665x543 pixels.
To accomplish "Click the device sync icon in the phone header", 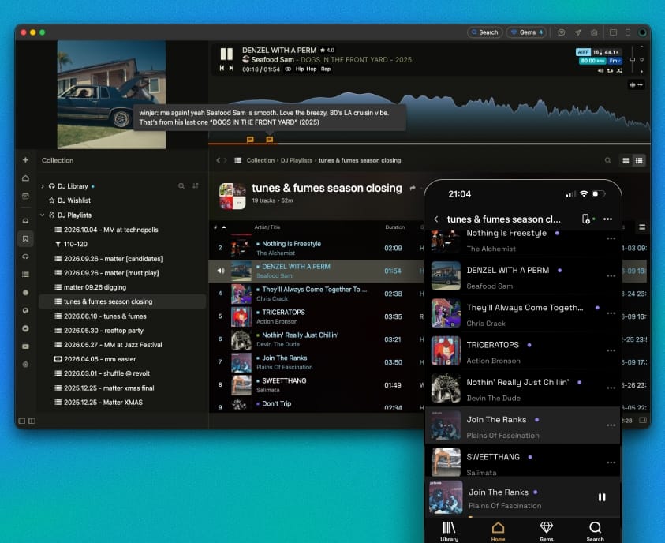I will point(587,219).
